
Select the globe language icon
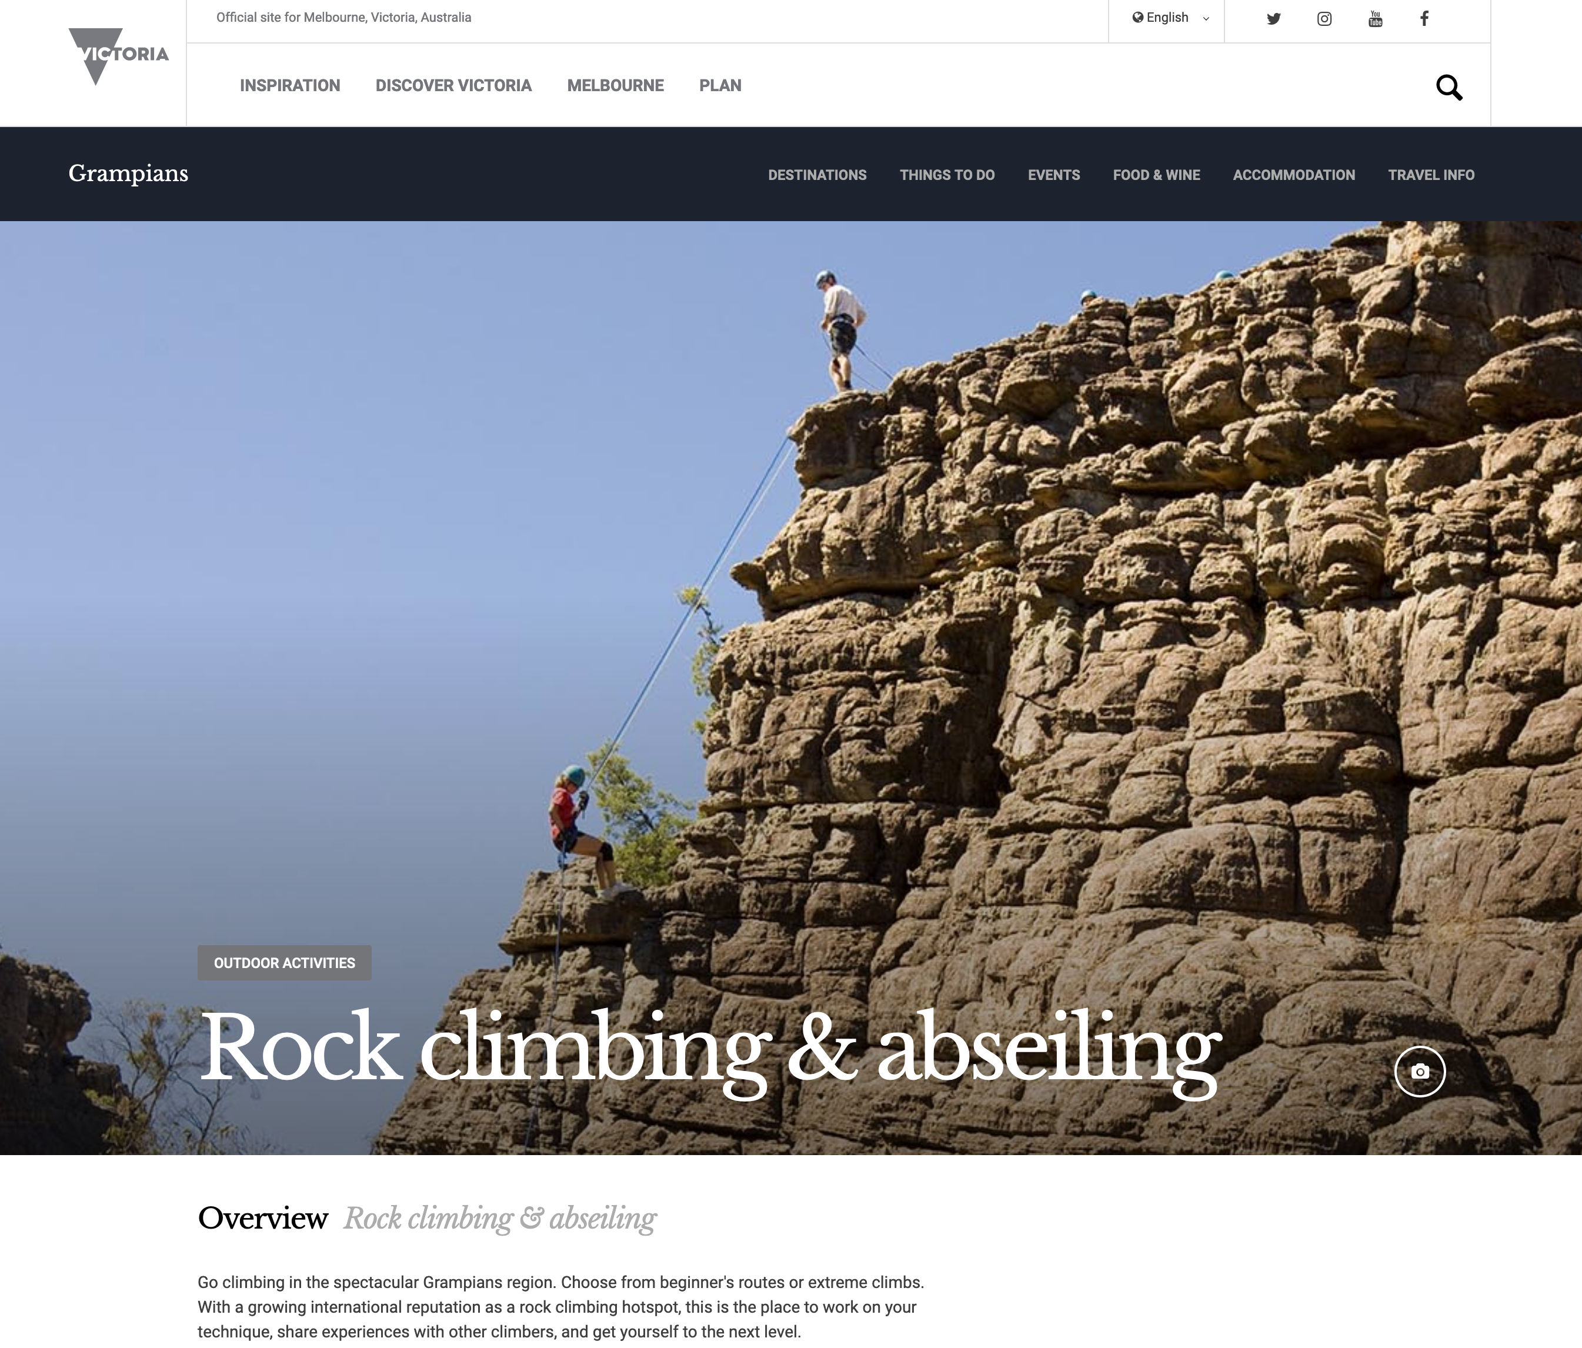[1137, 18]
